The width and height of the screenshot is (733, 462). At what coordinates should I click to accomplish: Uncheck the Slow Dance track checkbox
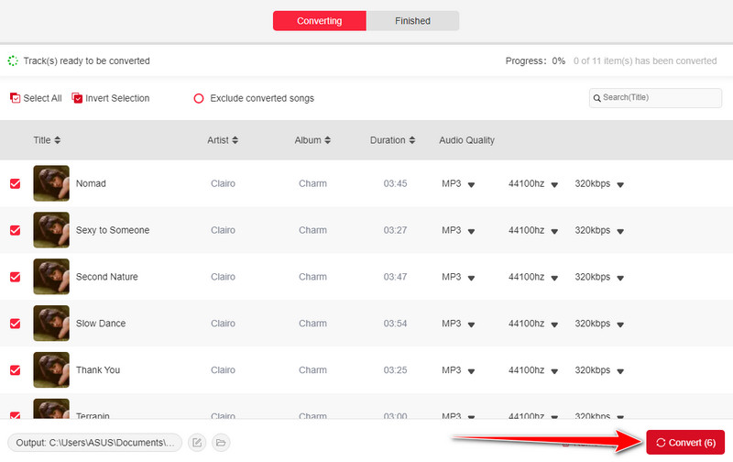coord(15,324)
